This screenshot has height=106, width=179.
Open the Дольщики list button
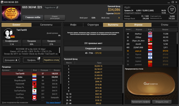12,60
